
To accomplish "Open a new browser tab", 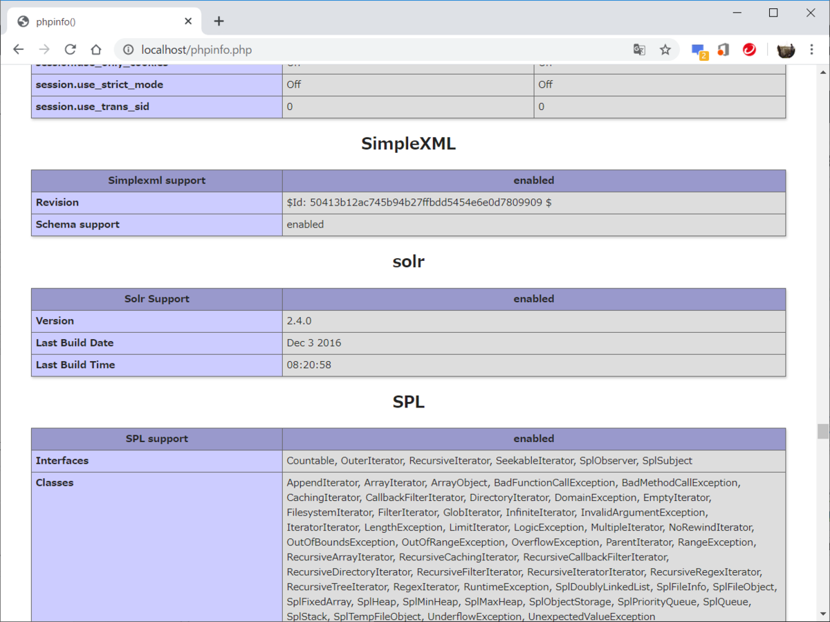I will pyautogui.click(x=219, y=21).
